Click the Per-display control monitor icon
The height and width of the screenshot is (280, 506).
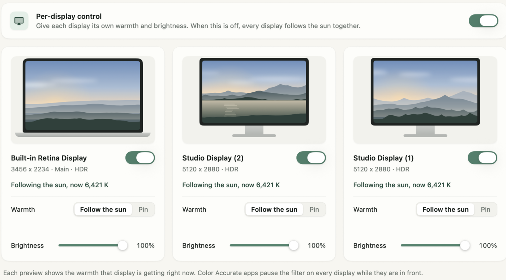click(19, 21)
